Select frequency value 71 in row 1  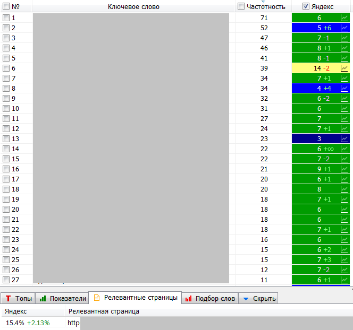point(264,18)
